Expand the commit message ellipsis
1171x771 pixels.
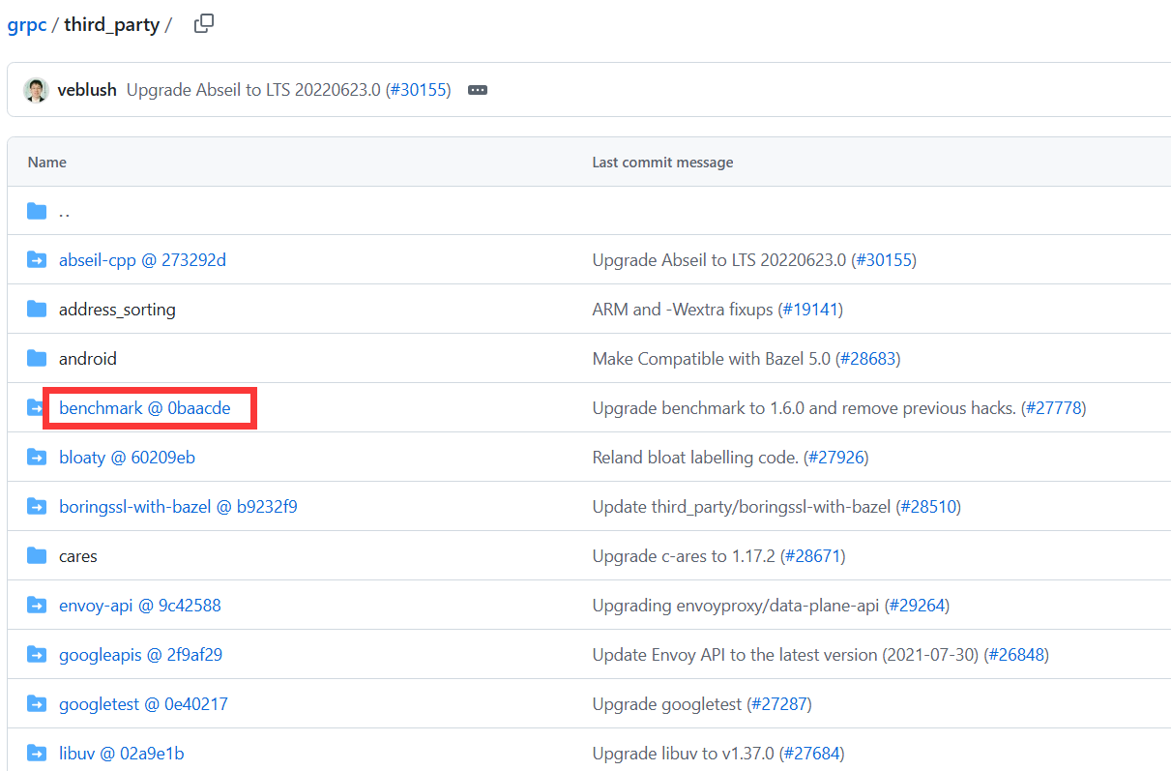tap(477, 89)
